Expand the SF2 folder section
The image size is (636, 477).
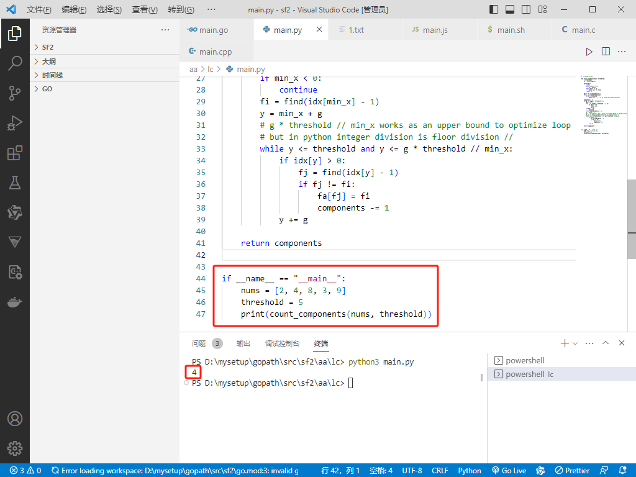[x=104, y=47]
